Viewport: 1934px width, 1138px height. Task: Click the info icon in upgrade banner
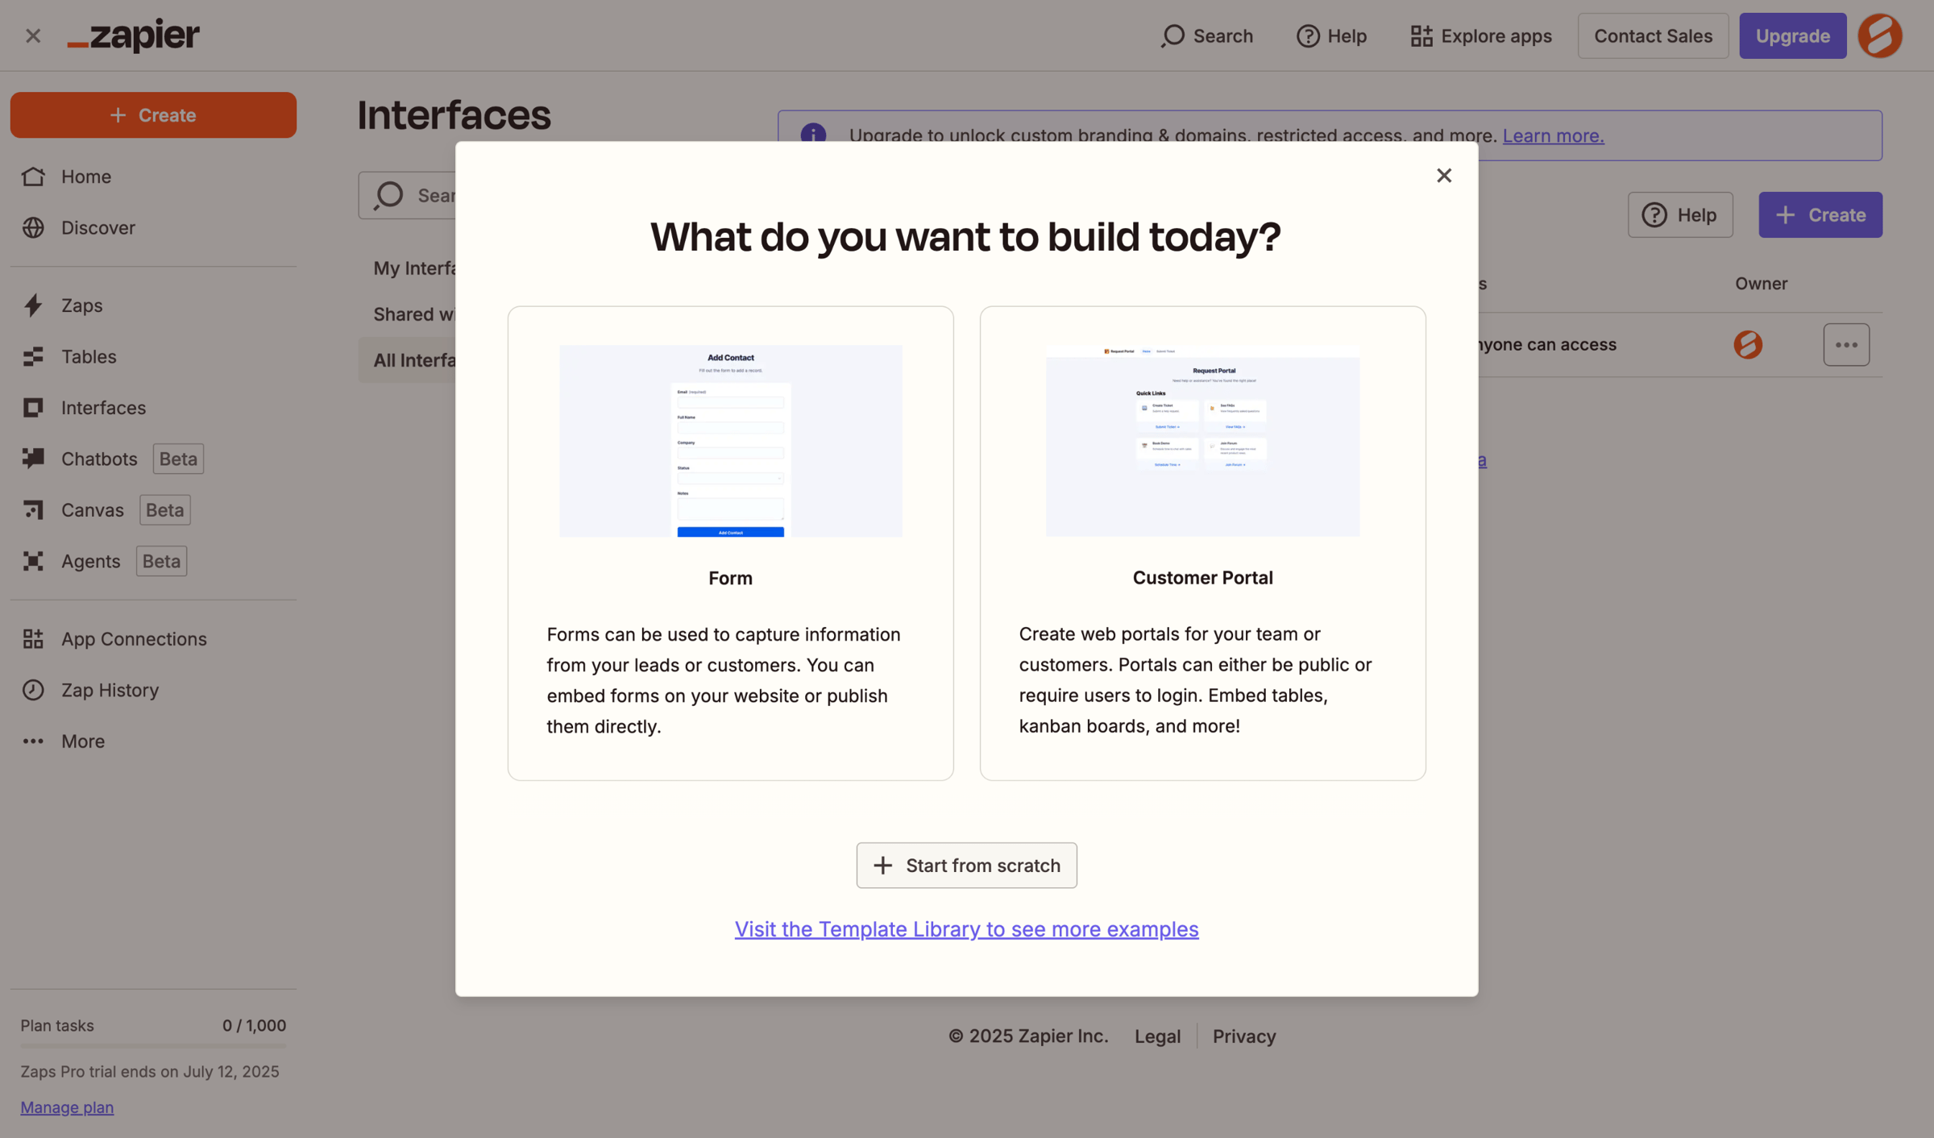pos(813,134)
